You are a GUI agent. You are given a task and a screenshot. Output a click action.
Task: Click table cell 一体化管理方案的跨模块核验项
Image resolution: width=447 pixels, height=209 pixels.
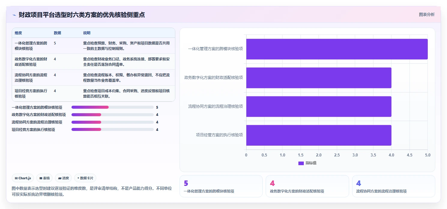click(31, 46)
